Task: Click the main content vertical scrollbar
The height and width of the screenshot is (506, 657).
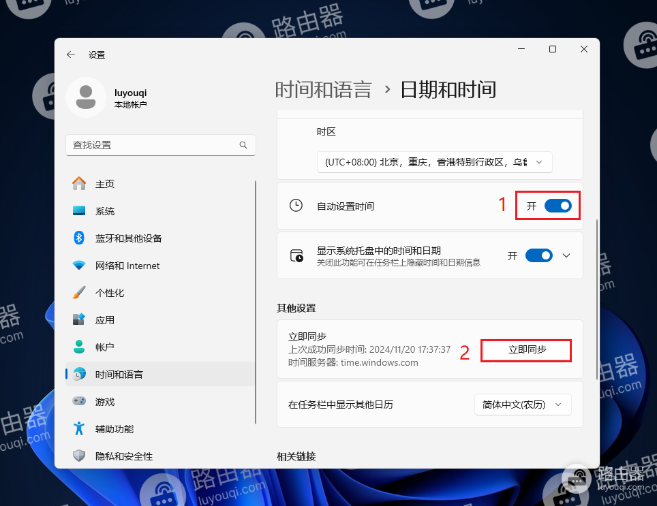Action: coord(596,299)
